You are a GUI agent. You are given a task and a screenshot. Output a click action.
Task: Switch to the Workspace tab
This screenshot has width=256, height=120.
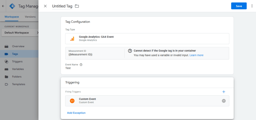point(11,17)
